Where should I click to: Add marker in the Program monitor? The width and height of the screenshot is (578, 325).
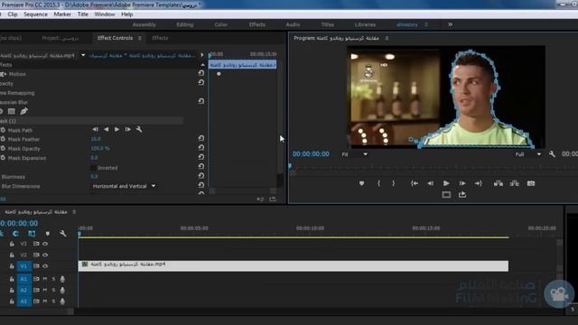(x=361, y=183)
